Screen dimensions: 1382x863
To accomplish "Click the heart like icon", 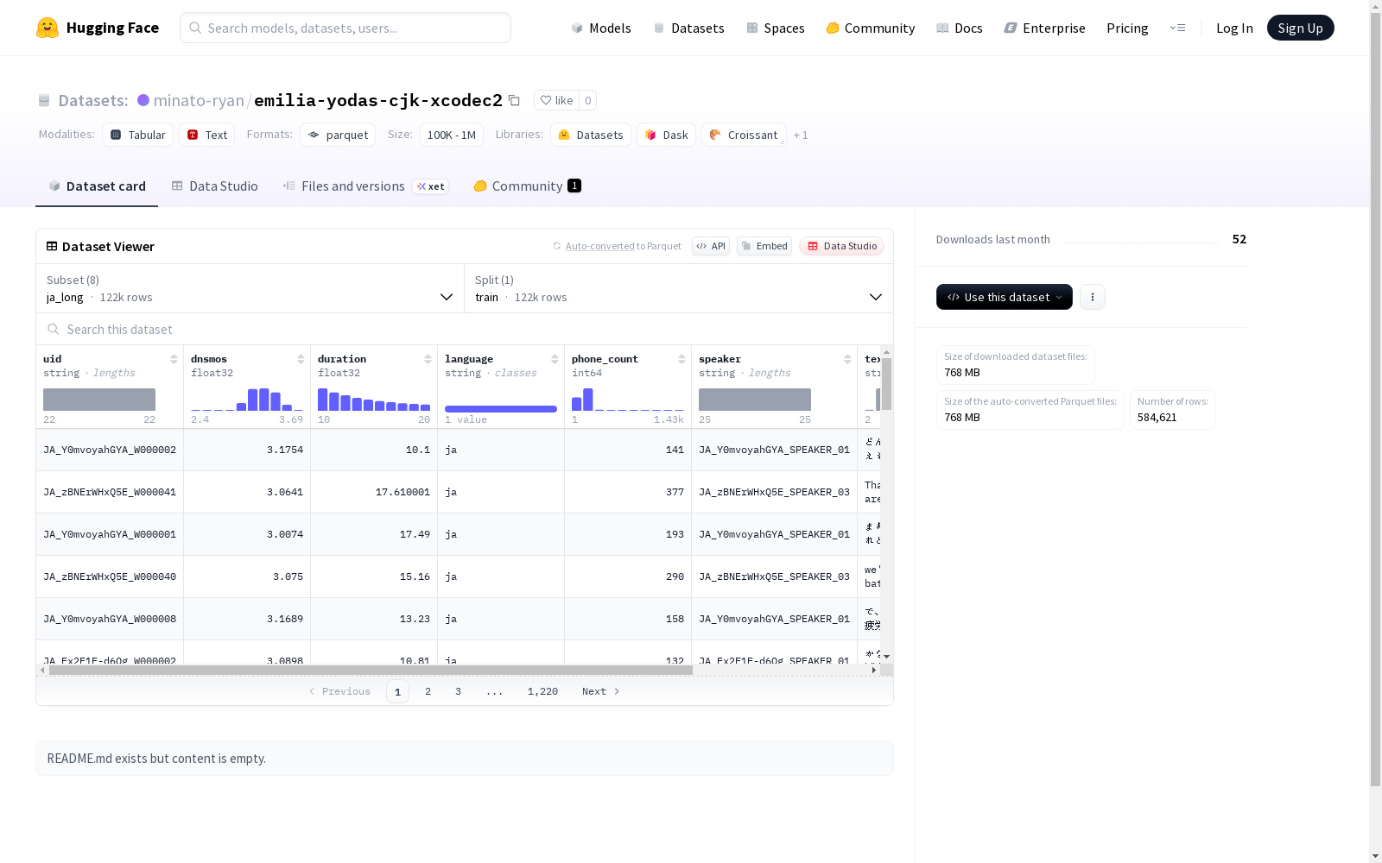I will point(546,100).
